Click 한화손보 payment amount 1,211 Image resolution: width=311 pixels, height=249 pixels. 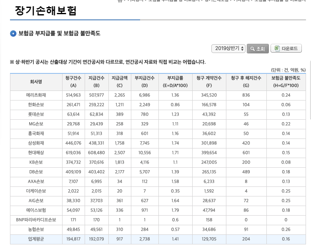click(120, 105)
